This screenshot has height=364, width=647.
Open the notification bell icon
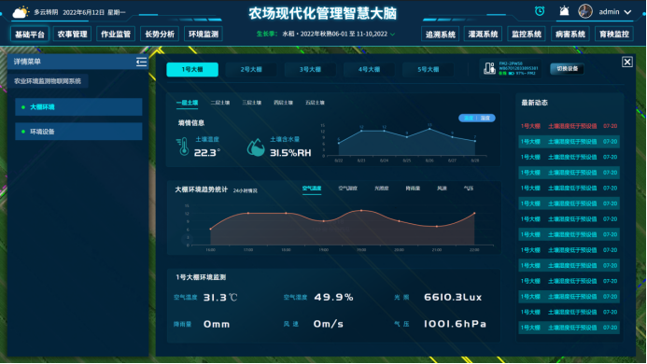coord(564,11)
